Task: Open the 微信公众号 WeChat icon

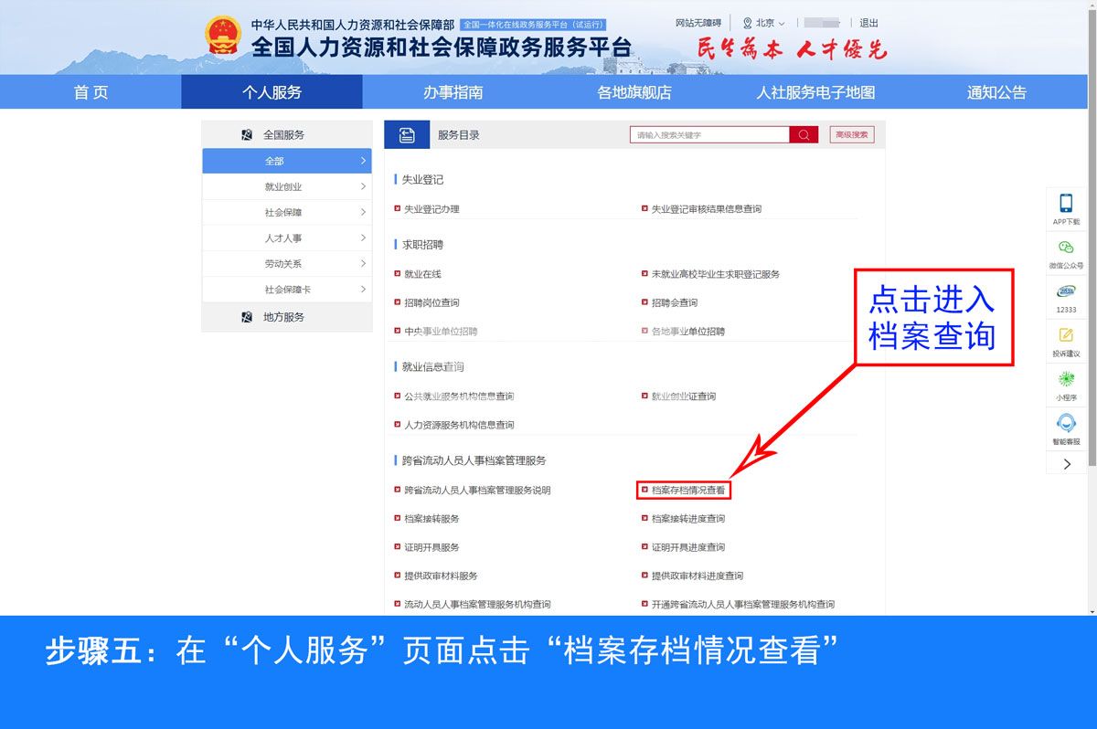Action: coord(1065,247)
